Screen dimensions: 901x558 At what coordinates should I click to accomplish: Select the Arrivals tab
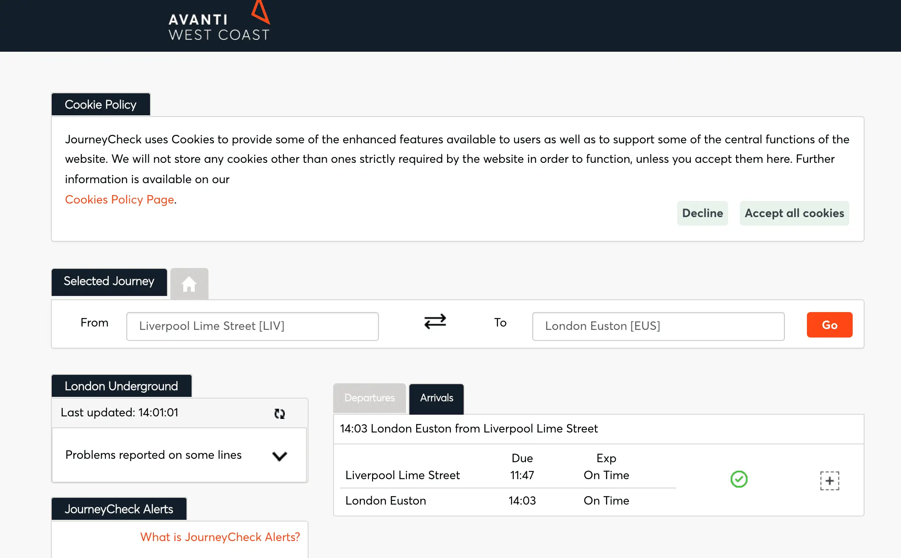point(436,398)
